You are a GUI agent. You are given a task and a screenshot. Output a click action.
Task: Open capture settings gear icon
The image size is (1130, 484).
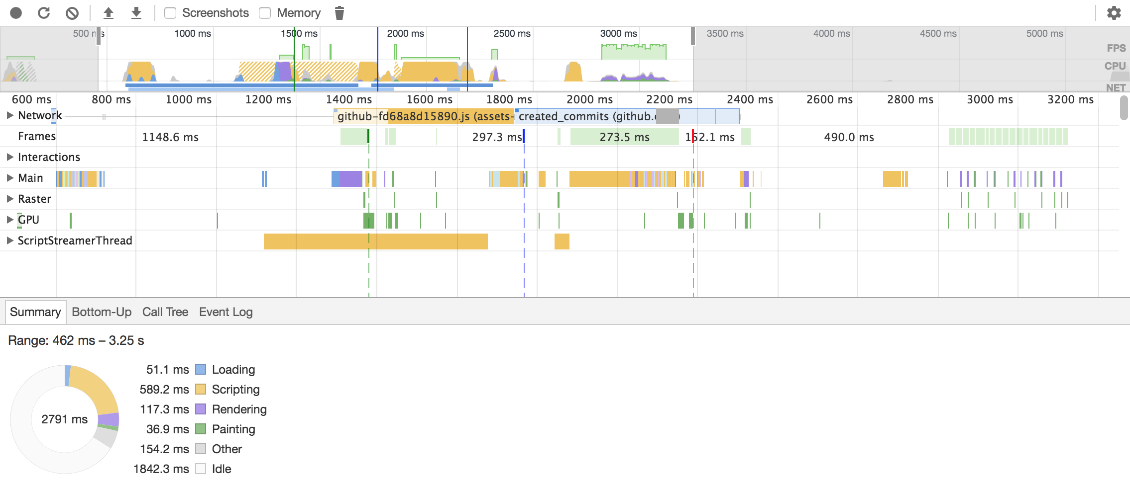pyautogui.click(x=1114, y=13)
